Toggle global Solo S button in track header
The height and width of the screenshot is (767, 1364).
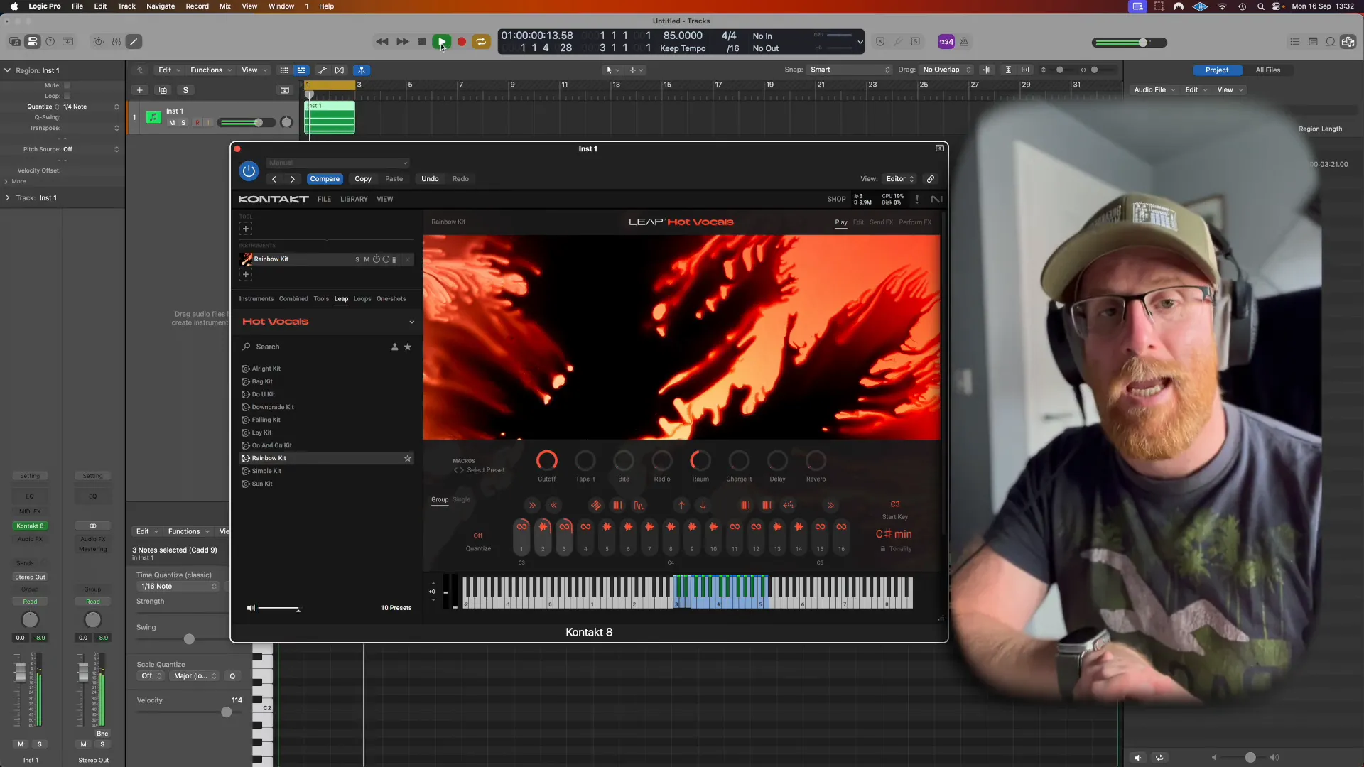[185, 90]
